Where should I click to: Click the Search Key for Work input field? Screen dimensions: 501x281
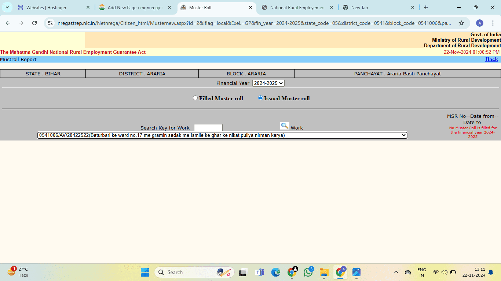pos(208,128)
